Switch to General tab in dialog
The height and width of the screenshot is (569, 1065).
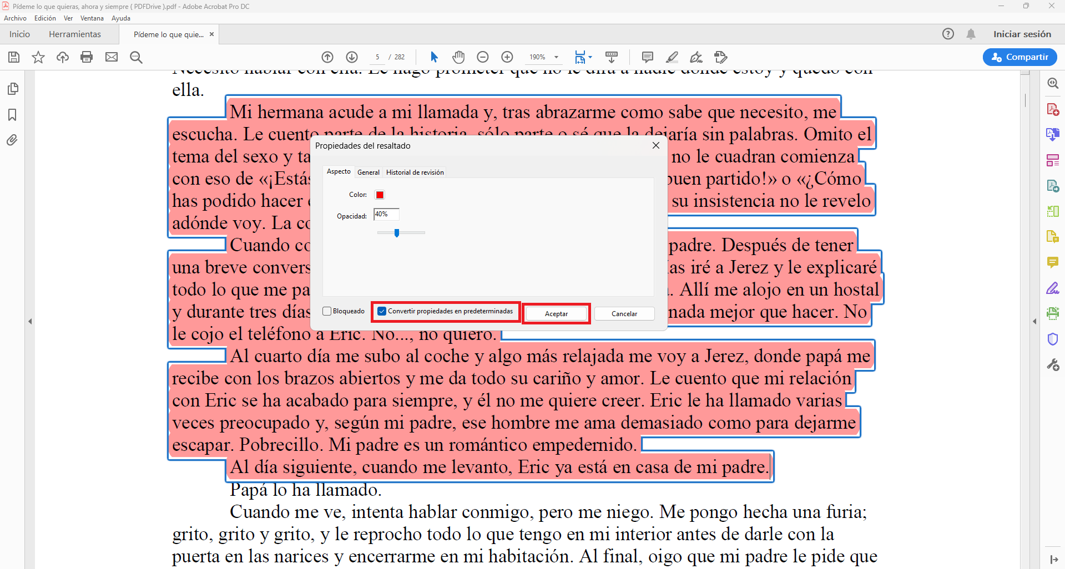point(369,172)
